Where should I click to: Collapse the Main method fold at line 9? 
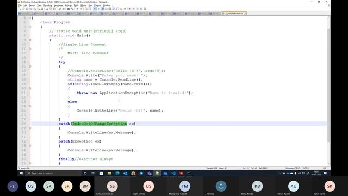[x=30, y=40]
